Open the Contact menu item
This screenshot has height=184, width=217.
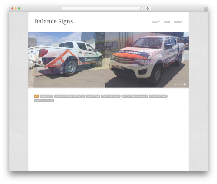[x=178, y=22]
